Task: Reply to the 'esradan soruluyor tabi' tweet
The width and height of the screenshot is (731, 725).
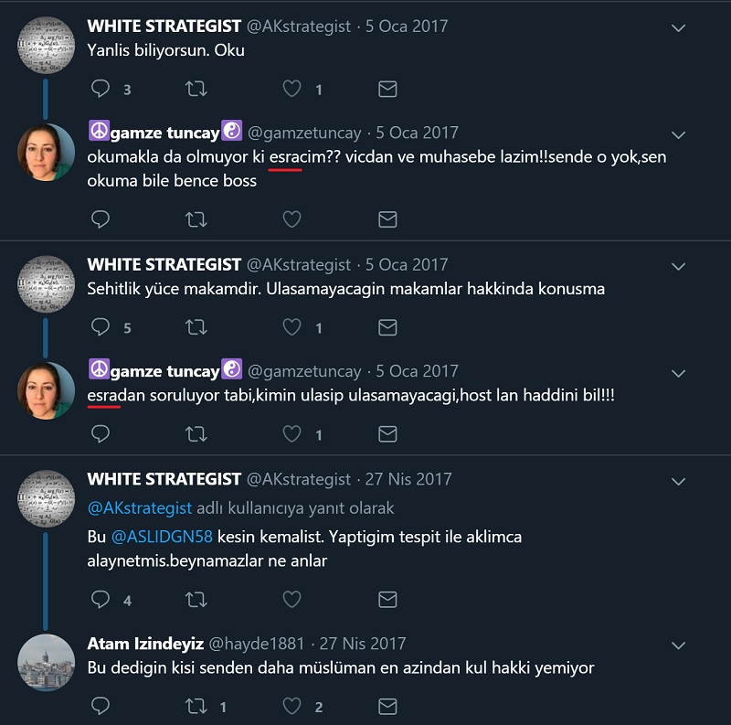Action: click(101, 433)
